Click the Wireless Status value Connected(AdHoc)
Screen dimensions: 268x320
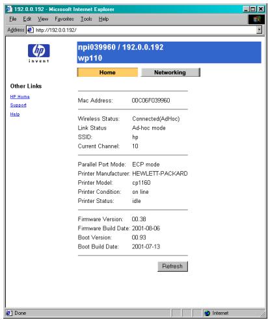(156, 119)
